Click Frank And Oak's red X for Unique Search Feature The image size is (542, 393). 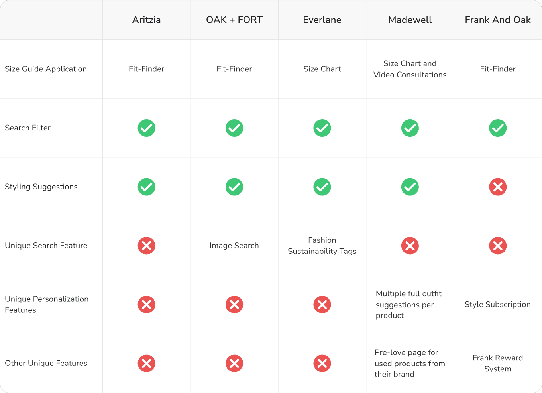click(498, 246)
